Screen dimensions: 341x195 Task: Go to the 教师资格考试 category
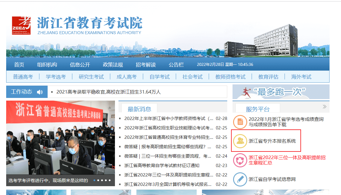(230, 77)
